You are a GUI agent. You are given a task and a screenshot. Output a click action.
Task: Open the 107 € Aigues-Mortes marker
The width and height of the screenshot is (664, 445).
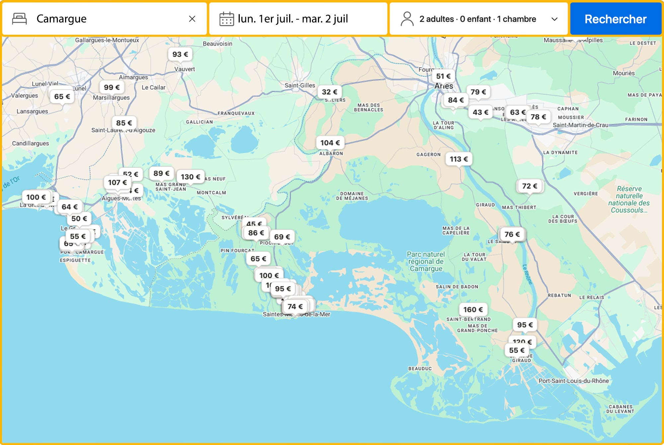point(117,183)
